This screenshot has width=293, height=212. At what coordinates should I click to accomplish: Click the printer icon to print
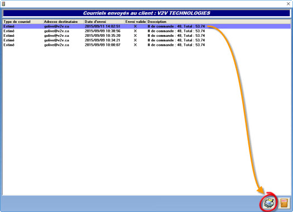(x=269, y=203)
